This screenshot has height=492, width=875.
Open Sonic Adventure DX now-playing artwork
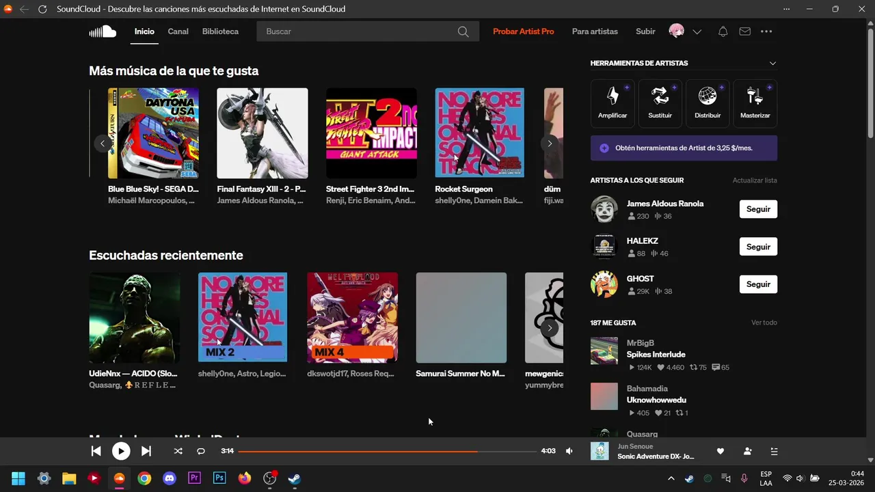tap(600, 451)
